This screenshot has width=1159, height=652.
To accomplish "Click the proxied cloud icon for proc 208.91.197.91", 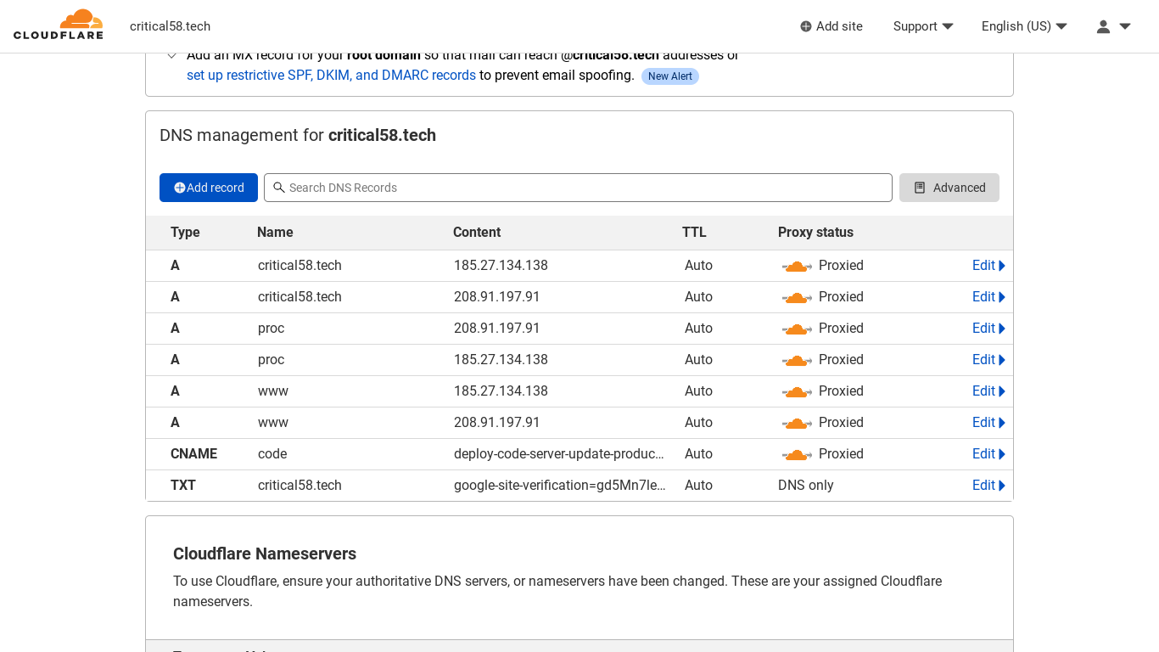I will [x=797, y=329].
